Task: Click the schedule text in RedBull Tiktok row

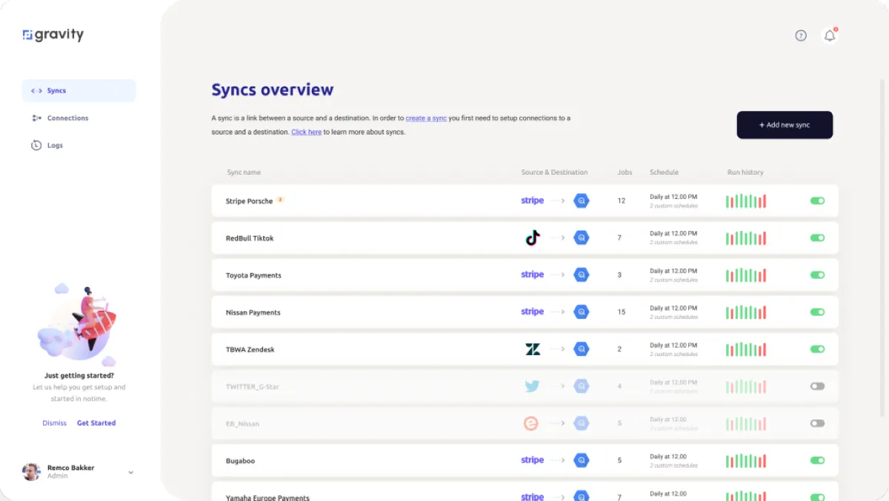Action: click(x=673, y=238)
